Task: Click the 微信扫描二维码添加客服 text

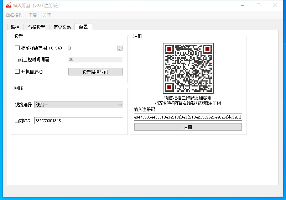Action: 188,98
